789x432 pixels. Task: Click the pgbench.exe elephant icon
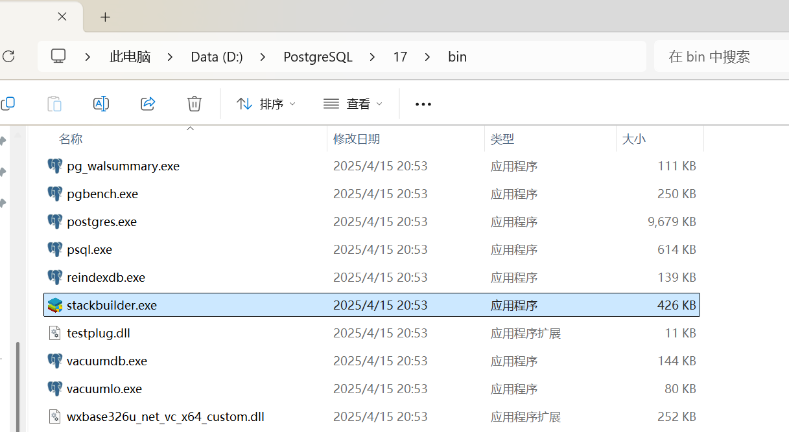[55, 194]
